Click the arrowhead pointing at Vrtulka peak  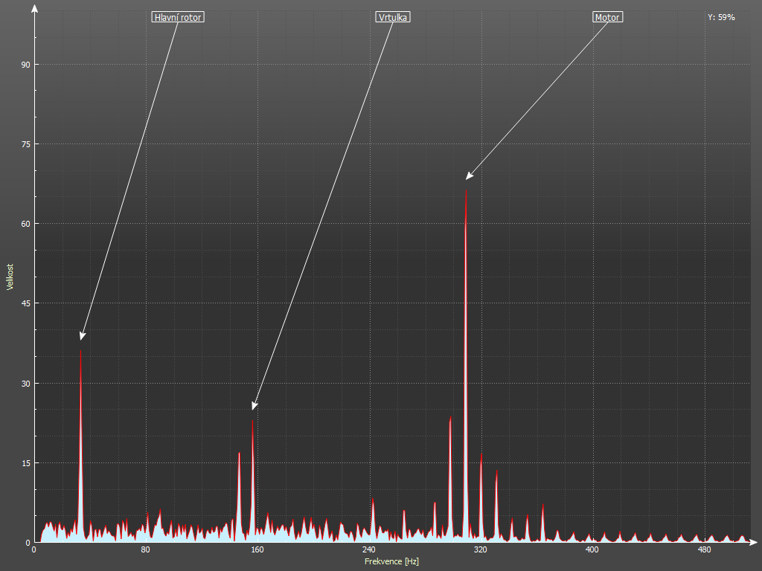(254, 406)
